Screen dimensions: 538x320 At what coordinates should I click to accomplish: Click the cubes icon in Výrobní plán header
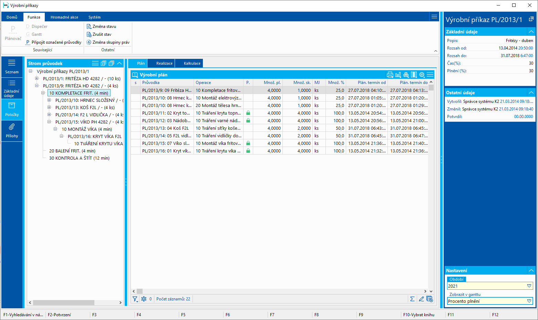point(406,75)
